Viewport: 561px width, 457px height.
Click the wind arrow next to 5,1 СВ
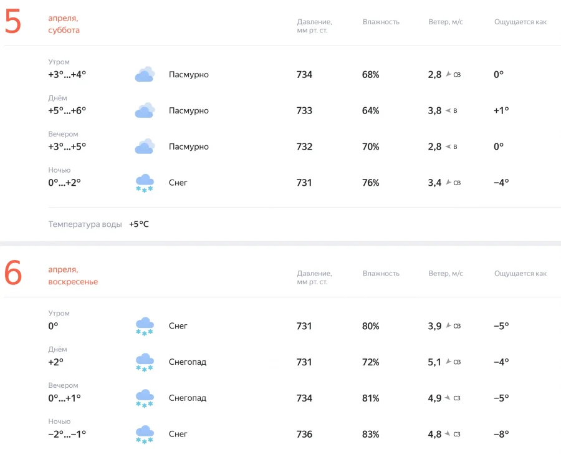tap(448, 362)
